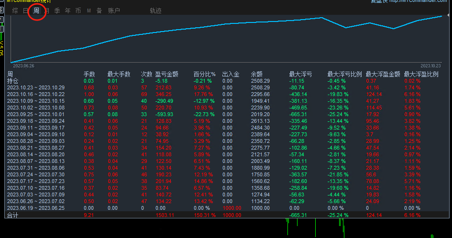The image size is (452, 238).
Task: Switch to the 综 (overview) tab
Action: click(x=16, y=11)
